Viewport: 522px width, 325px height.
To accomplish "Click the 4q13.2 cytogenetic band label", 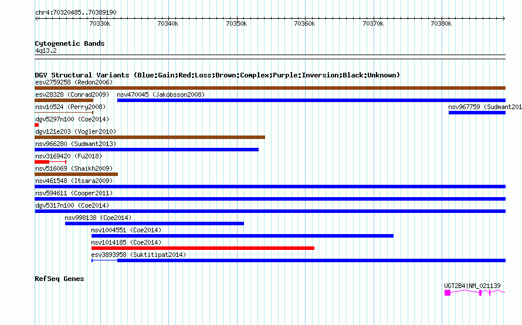I will [46, 50].
